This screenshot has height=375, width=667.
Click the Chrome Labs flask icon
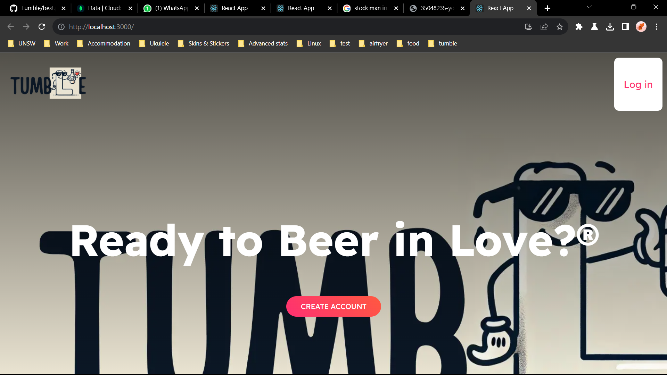tap(594, 27)
